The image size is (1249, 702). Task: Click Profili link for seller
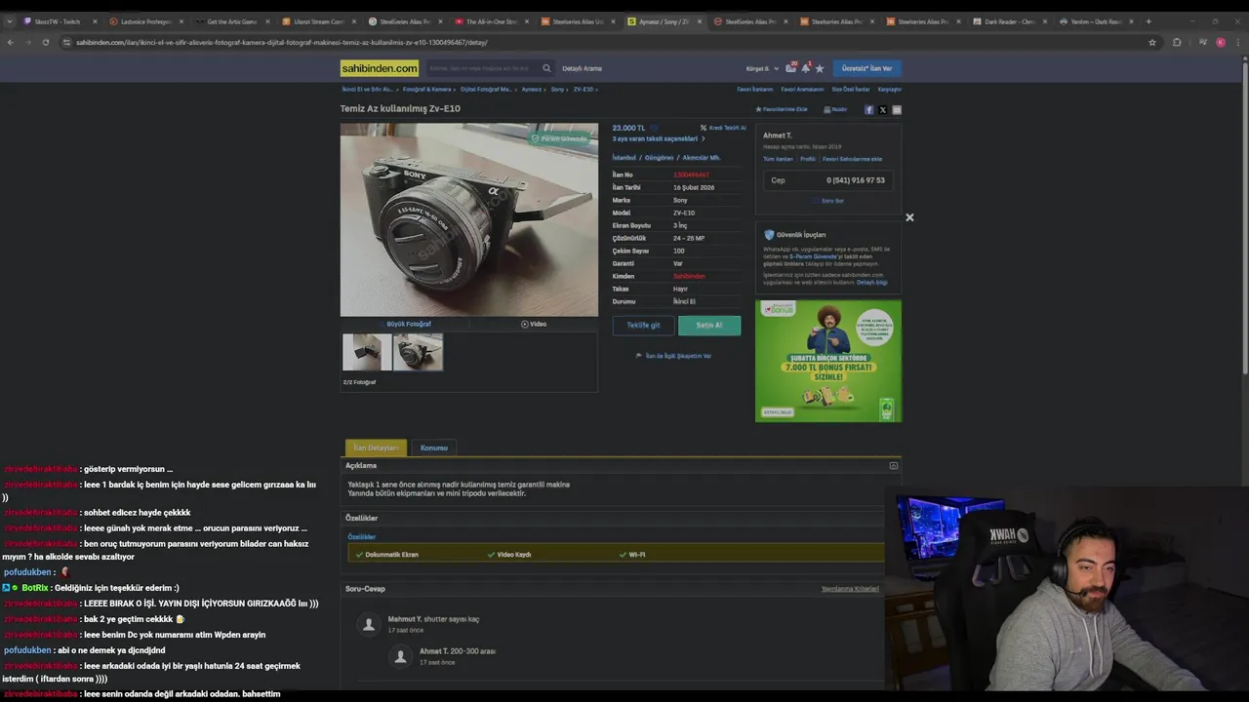pos(808,159)
